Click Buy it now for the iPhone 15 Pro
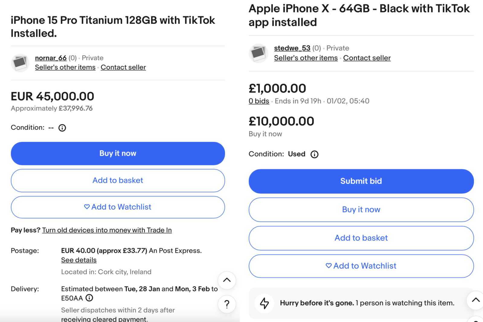Screen dimensions: 483x322 (x=118, y=153)
